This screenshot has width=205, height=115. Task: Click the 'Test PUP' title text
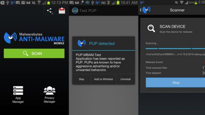(88, 11)
